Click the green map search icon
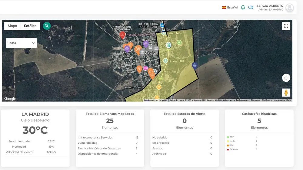This screenshot has height=170, width=303. pyautogui.click(x=47, y=26)
